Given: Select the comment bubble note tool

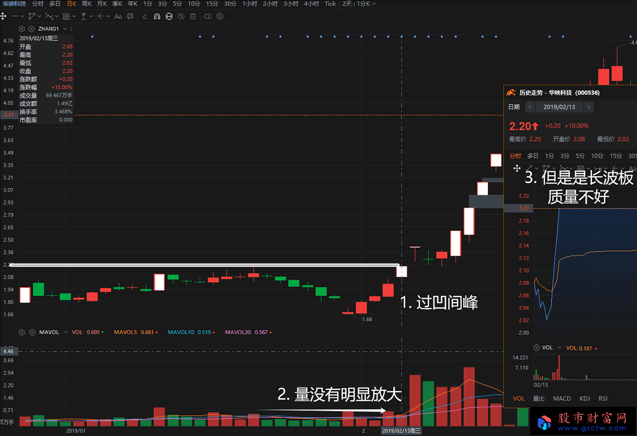Looking at the screenshot, I should tap(130, 16).
